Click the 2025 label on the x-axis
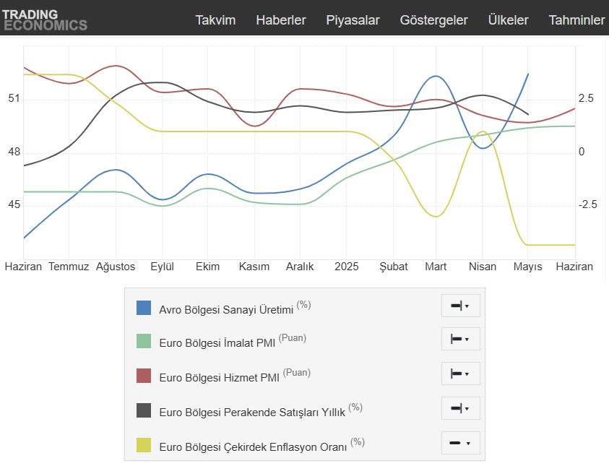Image resolution: width=609 pixels, height=466 pixels. point(347,267)
